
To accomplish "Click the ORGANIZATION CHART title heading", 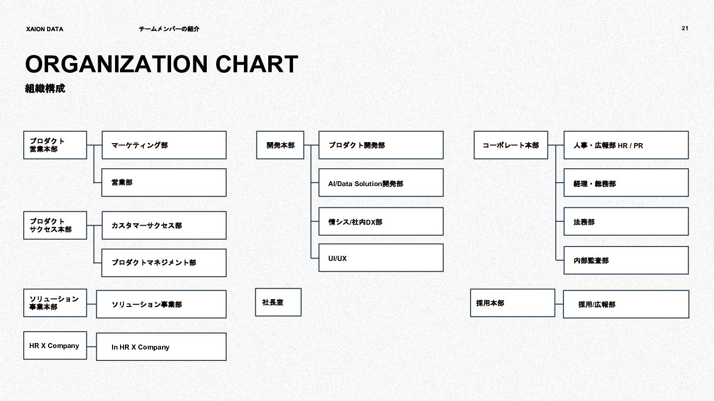I will pos(162,64).
